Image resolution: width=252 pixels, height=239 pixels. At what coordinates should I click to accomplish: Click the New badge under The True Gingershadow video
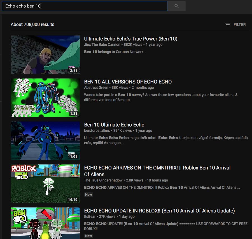[x=88, y=195]
